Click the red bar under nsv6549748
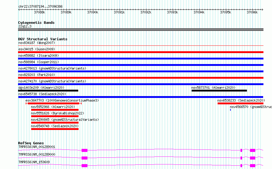 pyautogui.click(x=55, y=129)
